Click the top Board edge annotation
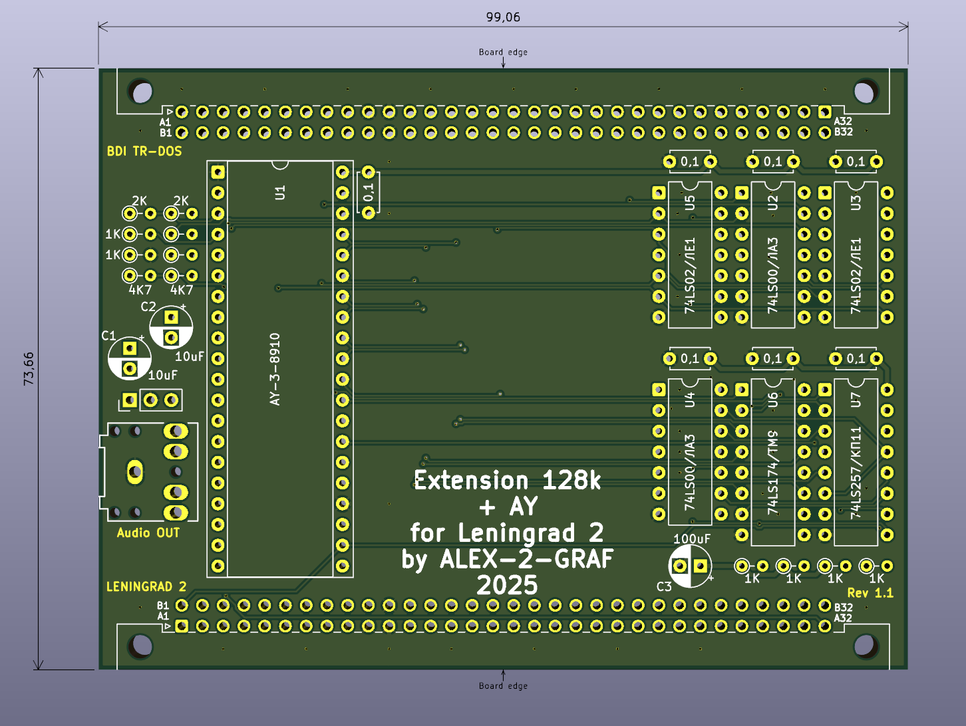The width and height of the screenshot is (966, 726). click(x=503, y=52)
